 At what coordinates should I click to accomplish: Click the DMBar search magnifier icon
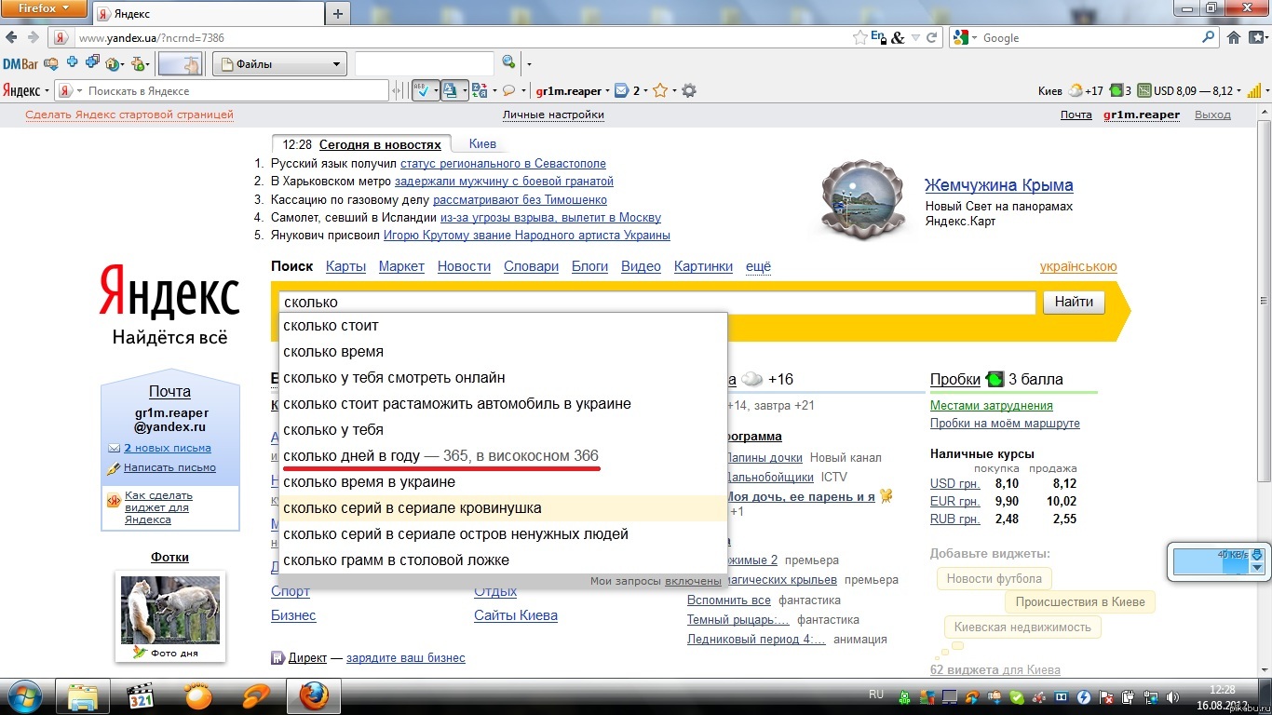click(x=508, y=62)
